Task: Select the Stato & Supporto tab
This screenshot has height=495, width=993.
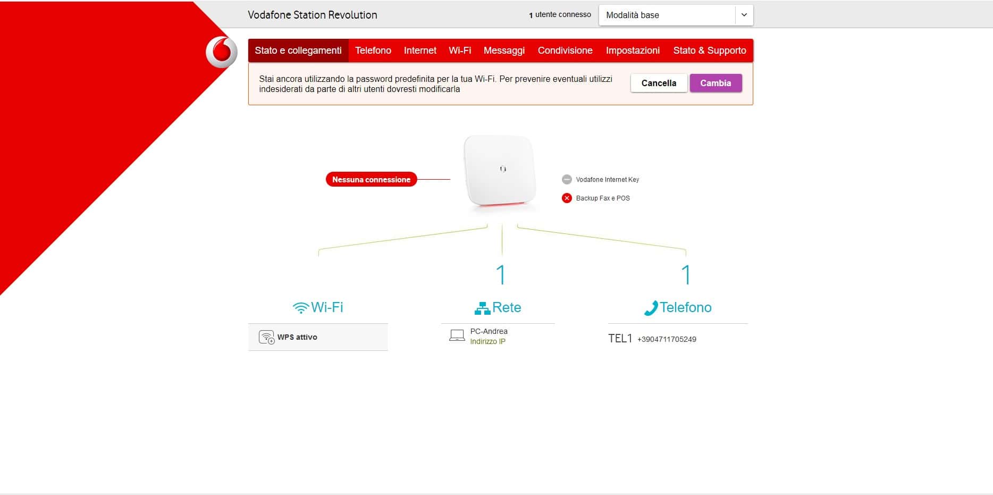Action: click(710, 50)
